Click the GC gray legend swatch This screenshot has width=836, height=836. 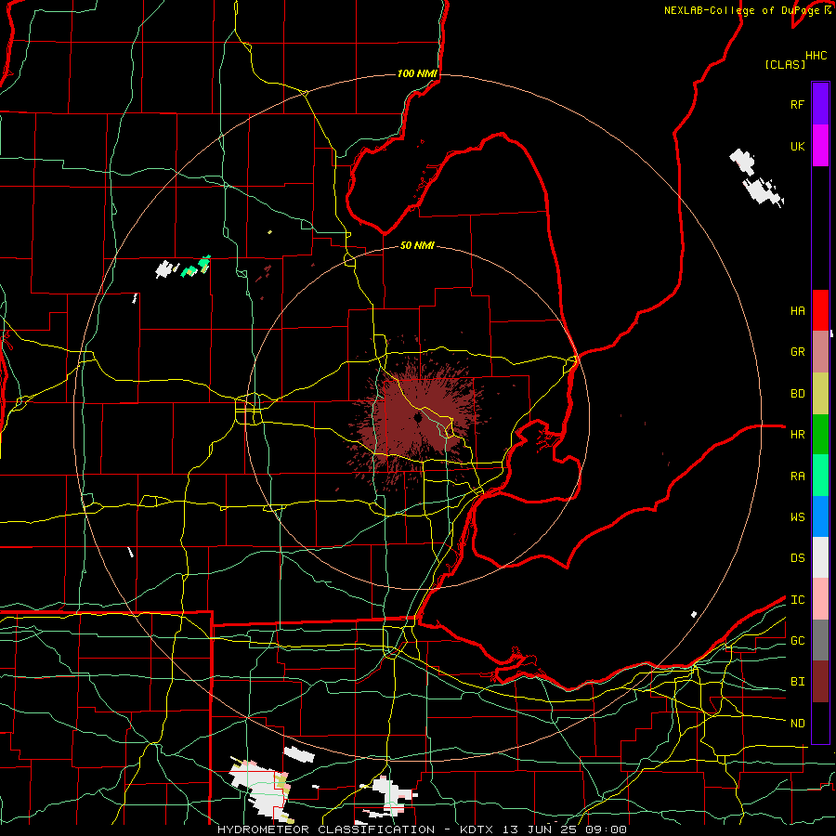(820, 640)
